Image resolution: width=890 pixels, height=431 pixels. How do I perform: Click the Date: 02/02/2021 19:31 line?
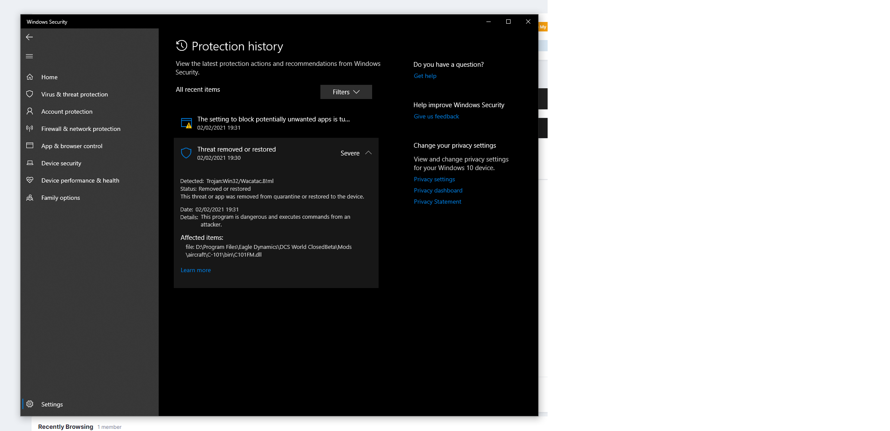tap(210, 209)
